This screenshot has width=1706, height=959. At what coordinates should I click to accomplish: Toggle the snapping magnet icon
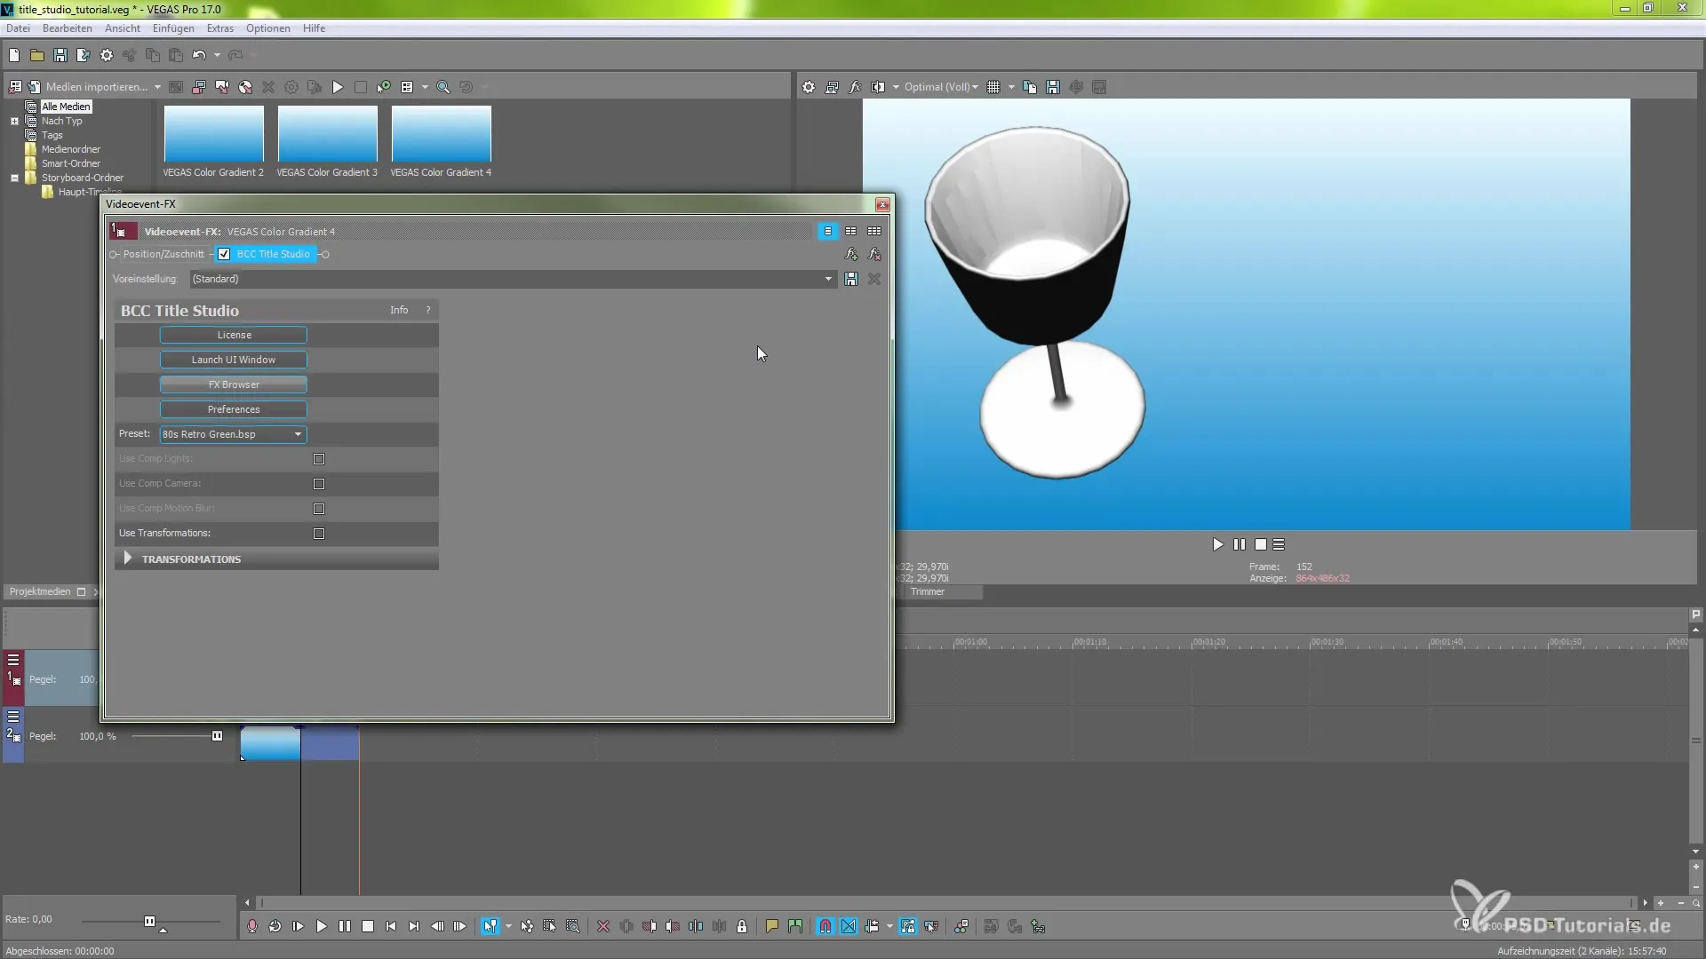[x=825, y=926]
